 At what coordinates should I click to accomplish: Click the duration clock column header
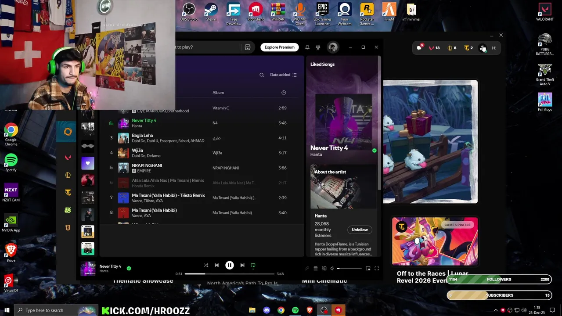(x=284, y=92)
